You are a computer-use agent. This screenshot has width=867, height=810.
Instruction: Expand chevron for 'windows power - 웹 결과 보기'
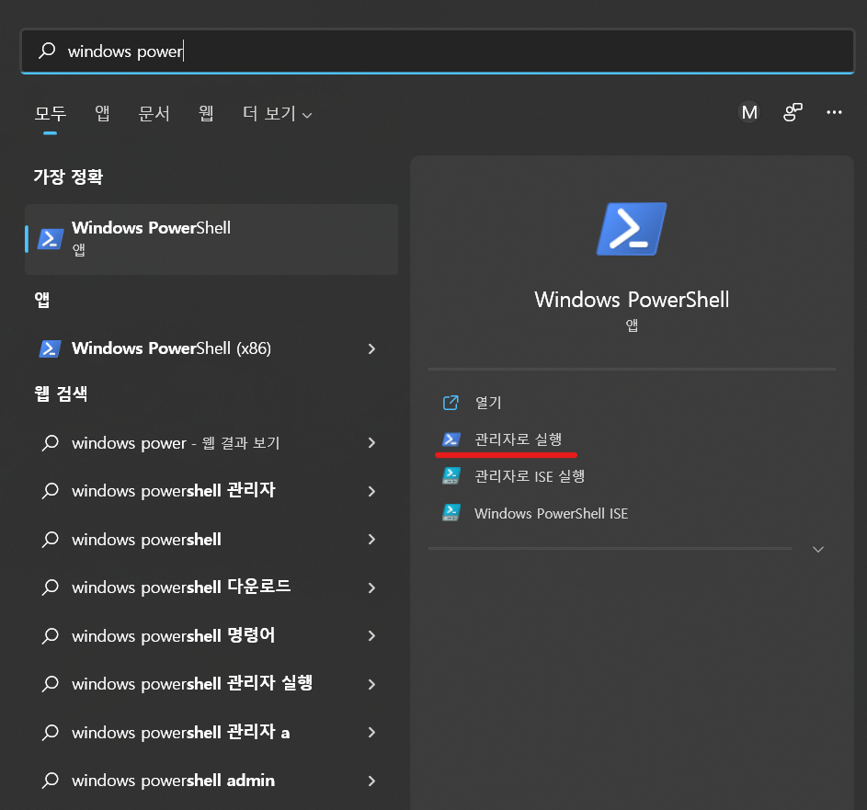pos(371,443)
